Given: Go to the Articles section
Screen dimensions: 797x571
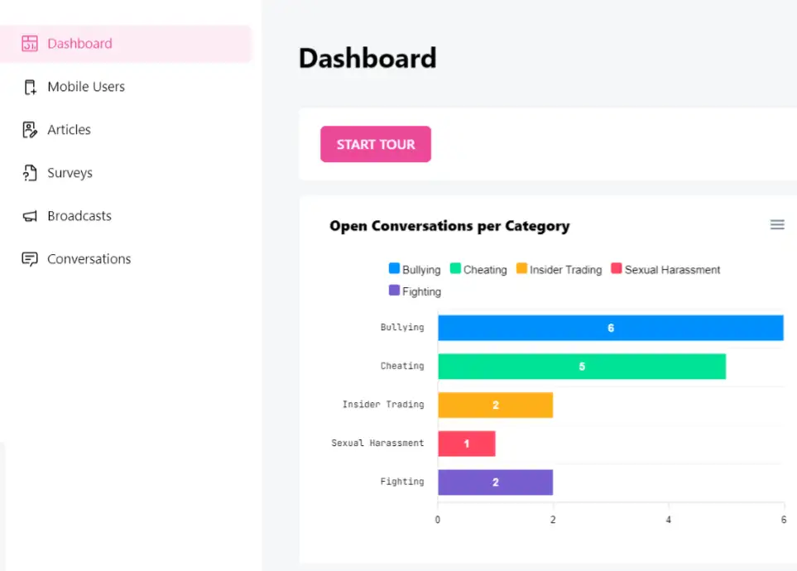Looking at the screenshot, I should pos(70,129).
